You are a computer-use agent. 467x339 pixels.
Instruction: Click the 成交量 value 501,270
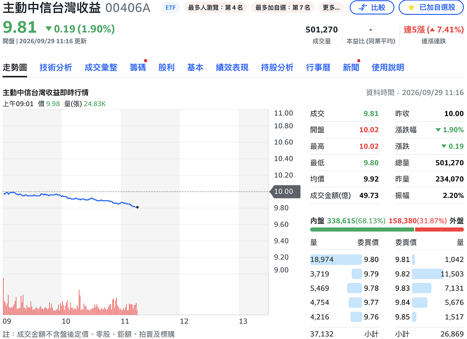[x=321, y=30]
